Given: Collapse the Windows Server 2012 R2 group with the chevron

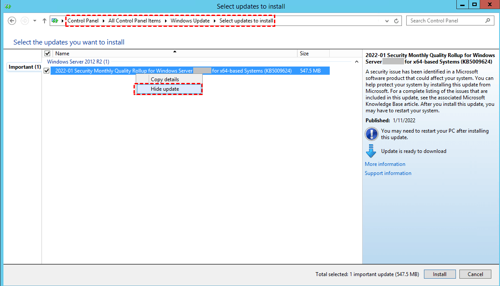Looking at the screenshot, I should click(x=357, y=62).
